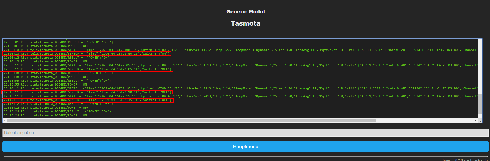490x161 pixels.
Task: Click console scrollbar up arrow
Action: tap(480, 41)
